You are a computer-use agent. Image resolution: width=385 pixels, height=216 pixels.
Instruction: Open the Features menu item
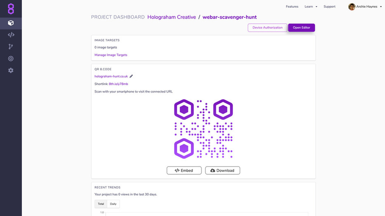coord(292,7)
